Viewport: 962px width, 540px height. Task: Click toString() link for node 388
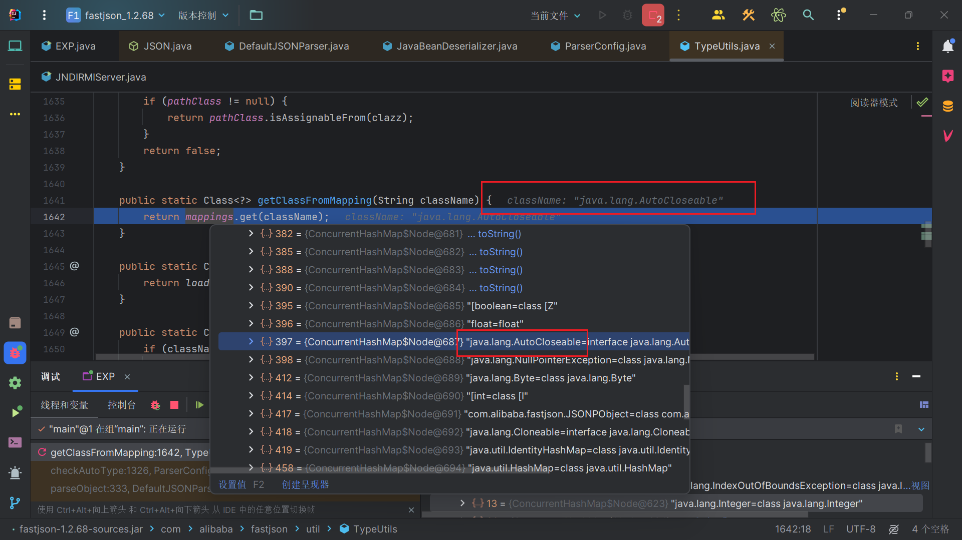click(x=501, y=270)
